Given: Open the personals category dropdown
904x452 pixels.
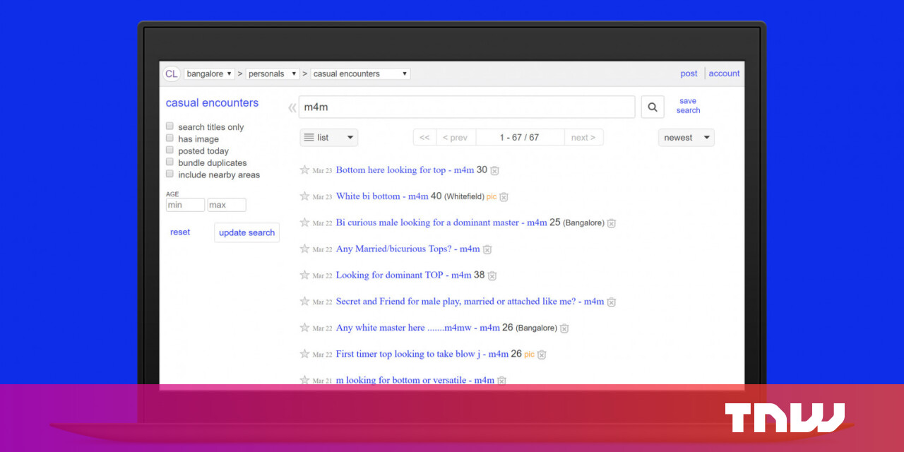Looking at the screenshot, I should pyautogui.click(x=272, y=73).
